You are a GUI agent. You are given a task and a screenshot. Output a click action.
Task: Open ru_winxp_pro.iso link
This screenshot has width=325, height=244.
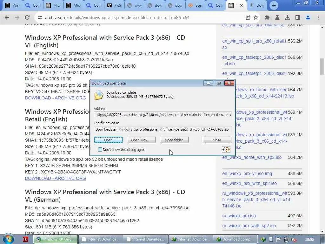[239, 216]
